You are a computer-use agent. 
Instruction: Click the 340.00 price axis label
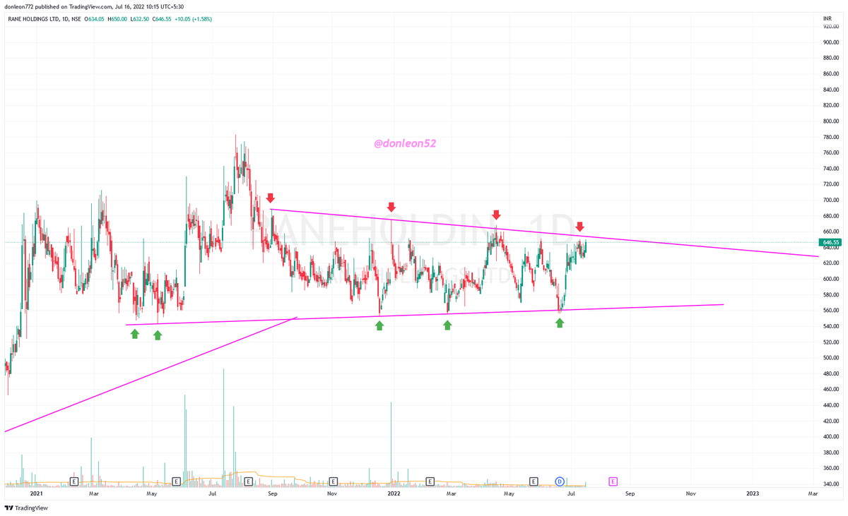coord(830,484)
